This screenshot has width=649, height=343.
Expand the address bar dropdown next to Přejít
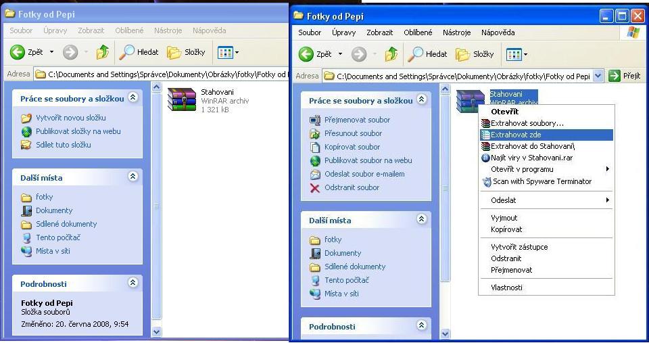[598, 76]
